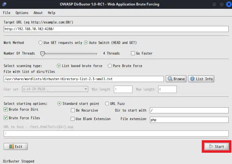Image resolution: width=232 pixels, height=164 pixels.
Task: Open the File menu
Action: coord(6,13)
